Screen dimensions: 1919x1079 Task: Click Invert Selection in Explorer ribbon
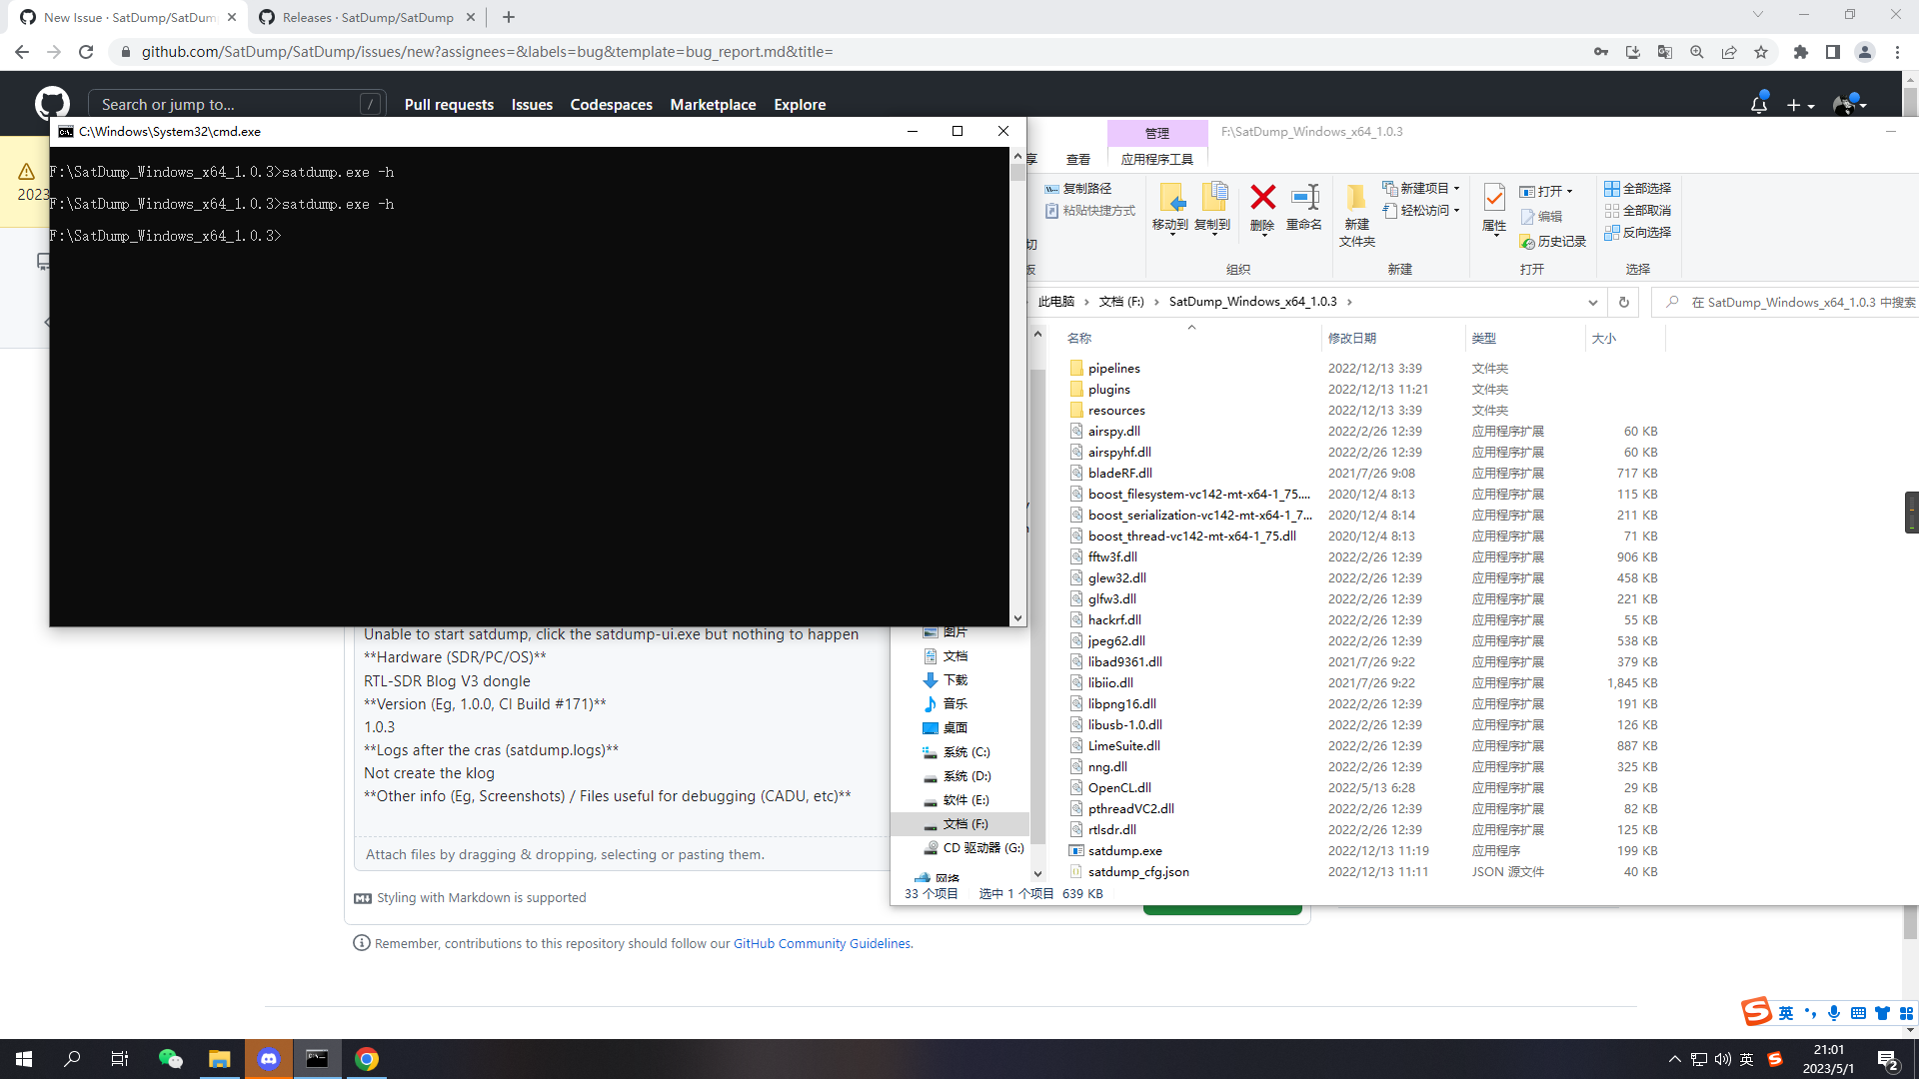[1637, 232]
